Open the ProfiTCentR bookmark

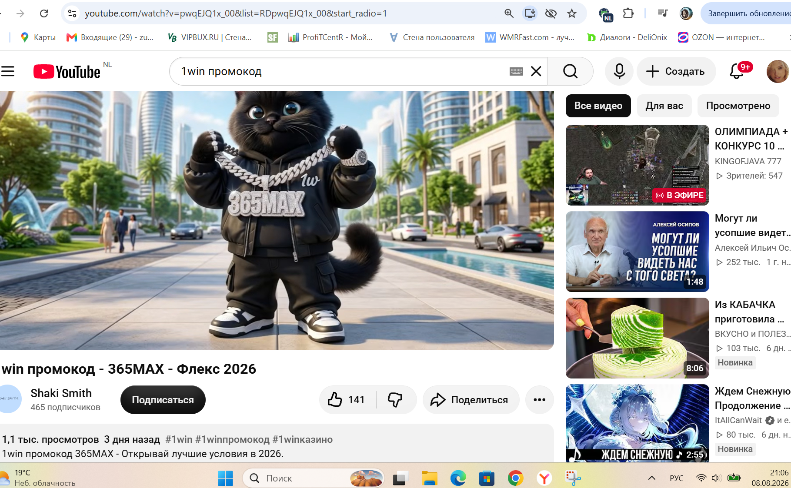(x=330, y=37)
